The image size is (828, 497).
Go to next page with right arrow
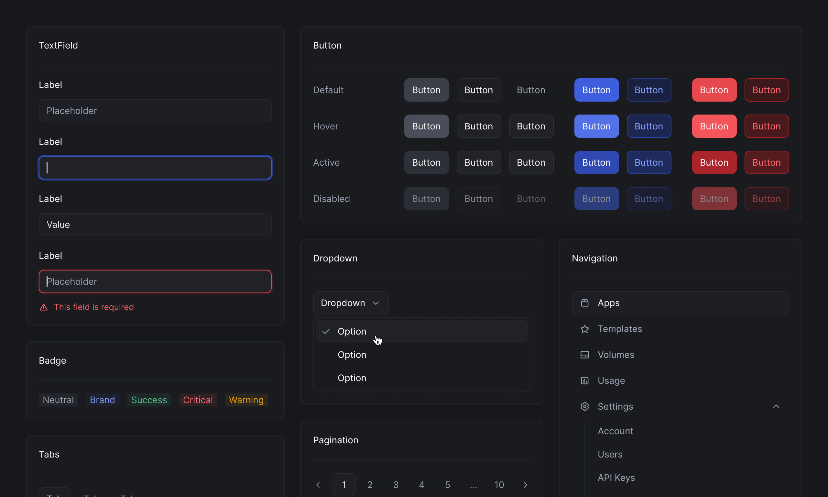pos(525,485)
